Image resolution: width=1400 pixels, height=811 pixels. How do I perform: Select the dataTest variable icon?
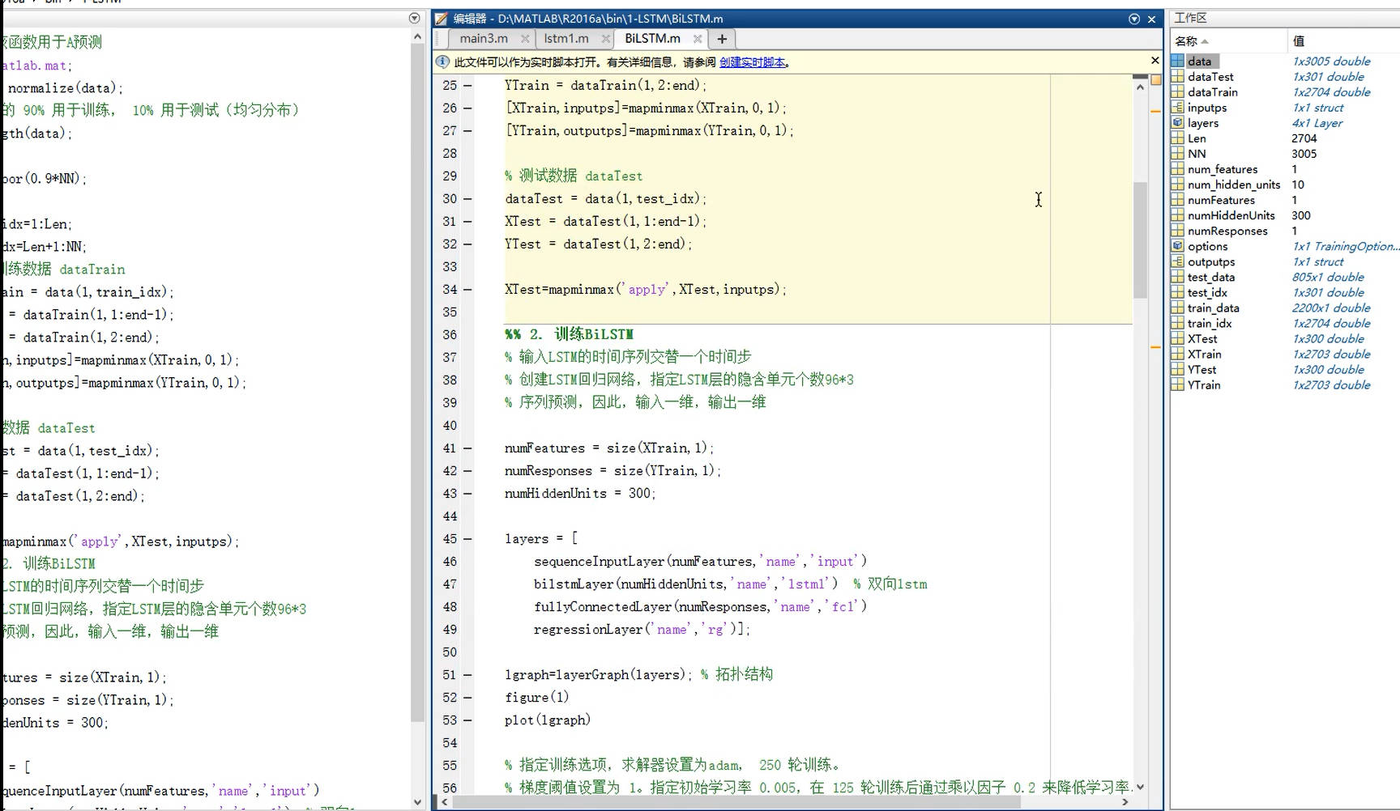point(1177,76)
